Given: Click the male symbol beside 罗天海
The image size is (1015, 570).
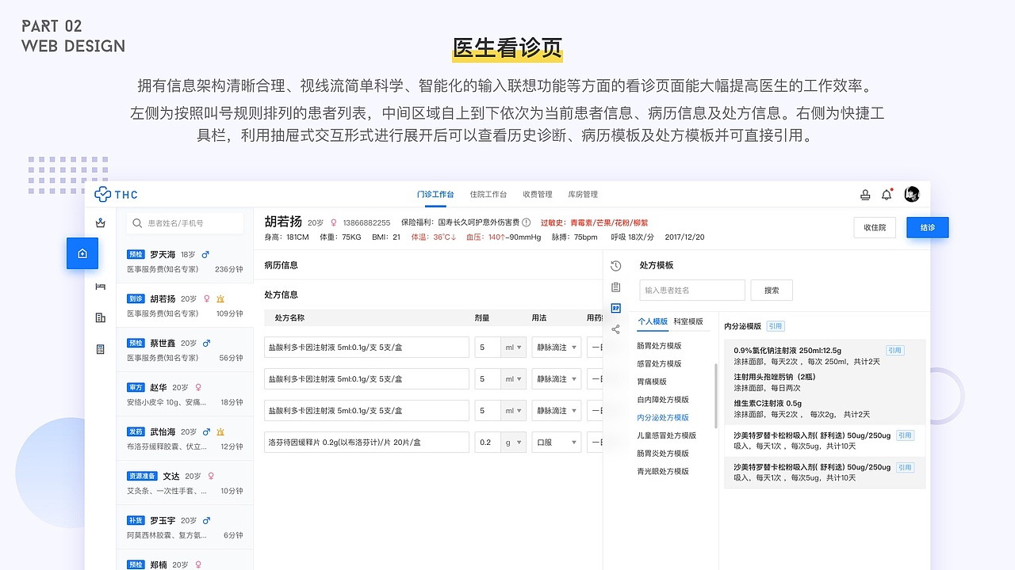Looking at the screenshot, I should 205,255.
